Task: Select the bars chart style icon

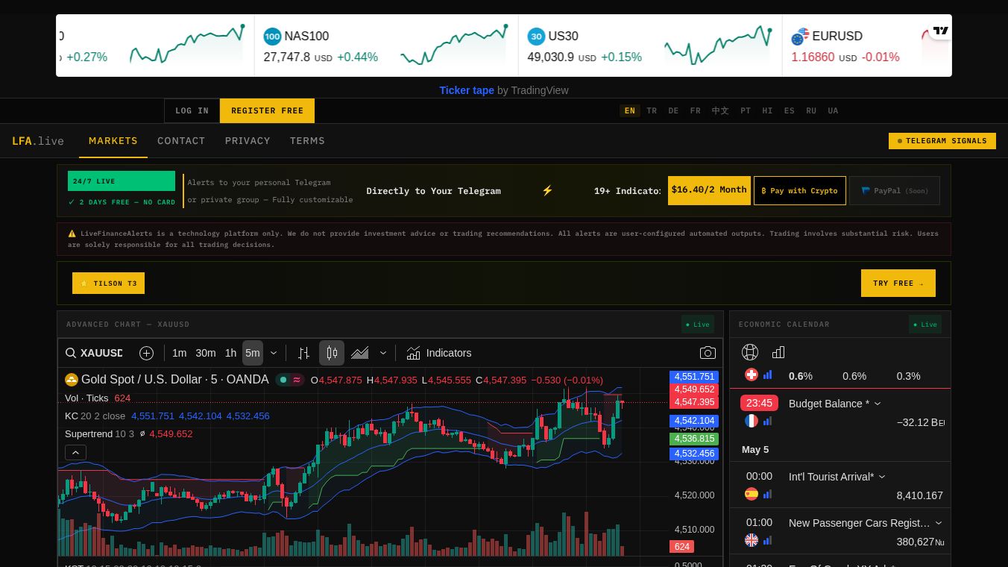Action: tap(303, 353)
